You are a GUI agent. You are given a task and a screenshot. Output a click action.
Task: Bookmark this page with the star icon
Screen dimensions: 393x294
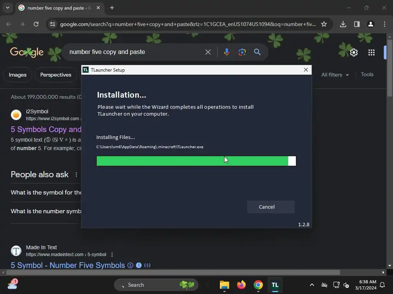click(324, 24)
